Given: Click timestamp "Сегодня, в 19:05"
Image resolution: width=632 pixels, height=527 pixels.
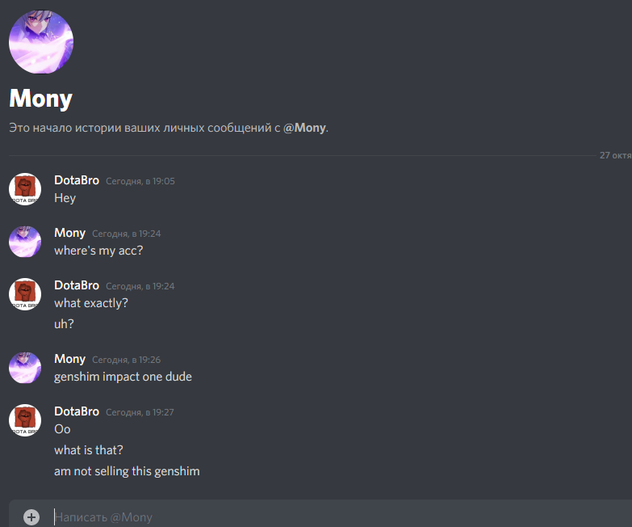Looking at the screenshot, I should (x=140, y=181).
